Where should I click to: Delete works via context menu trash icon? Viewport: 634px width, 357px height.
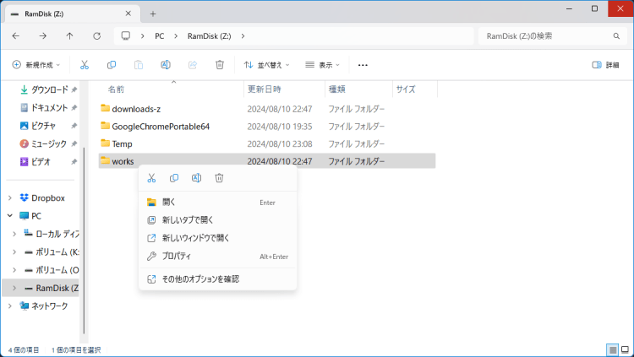(x=219, y=178)
